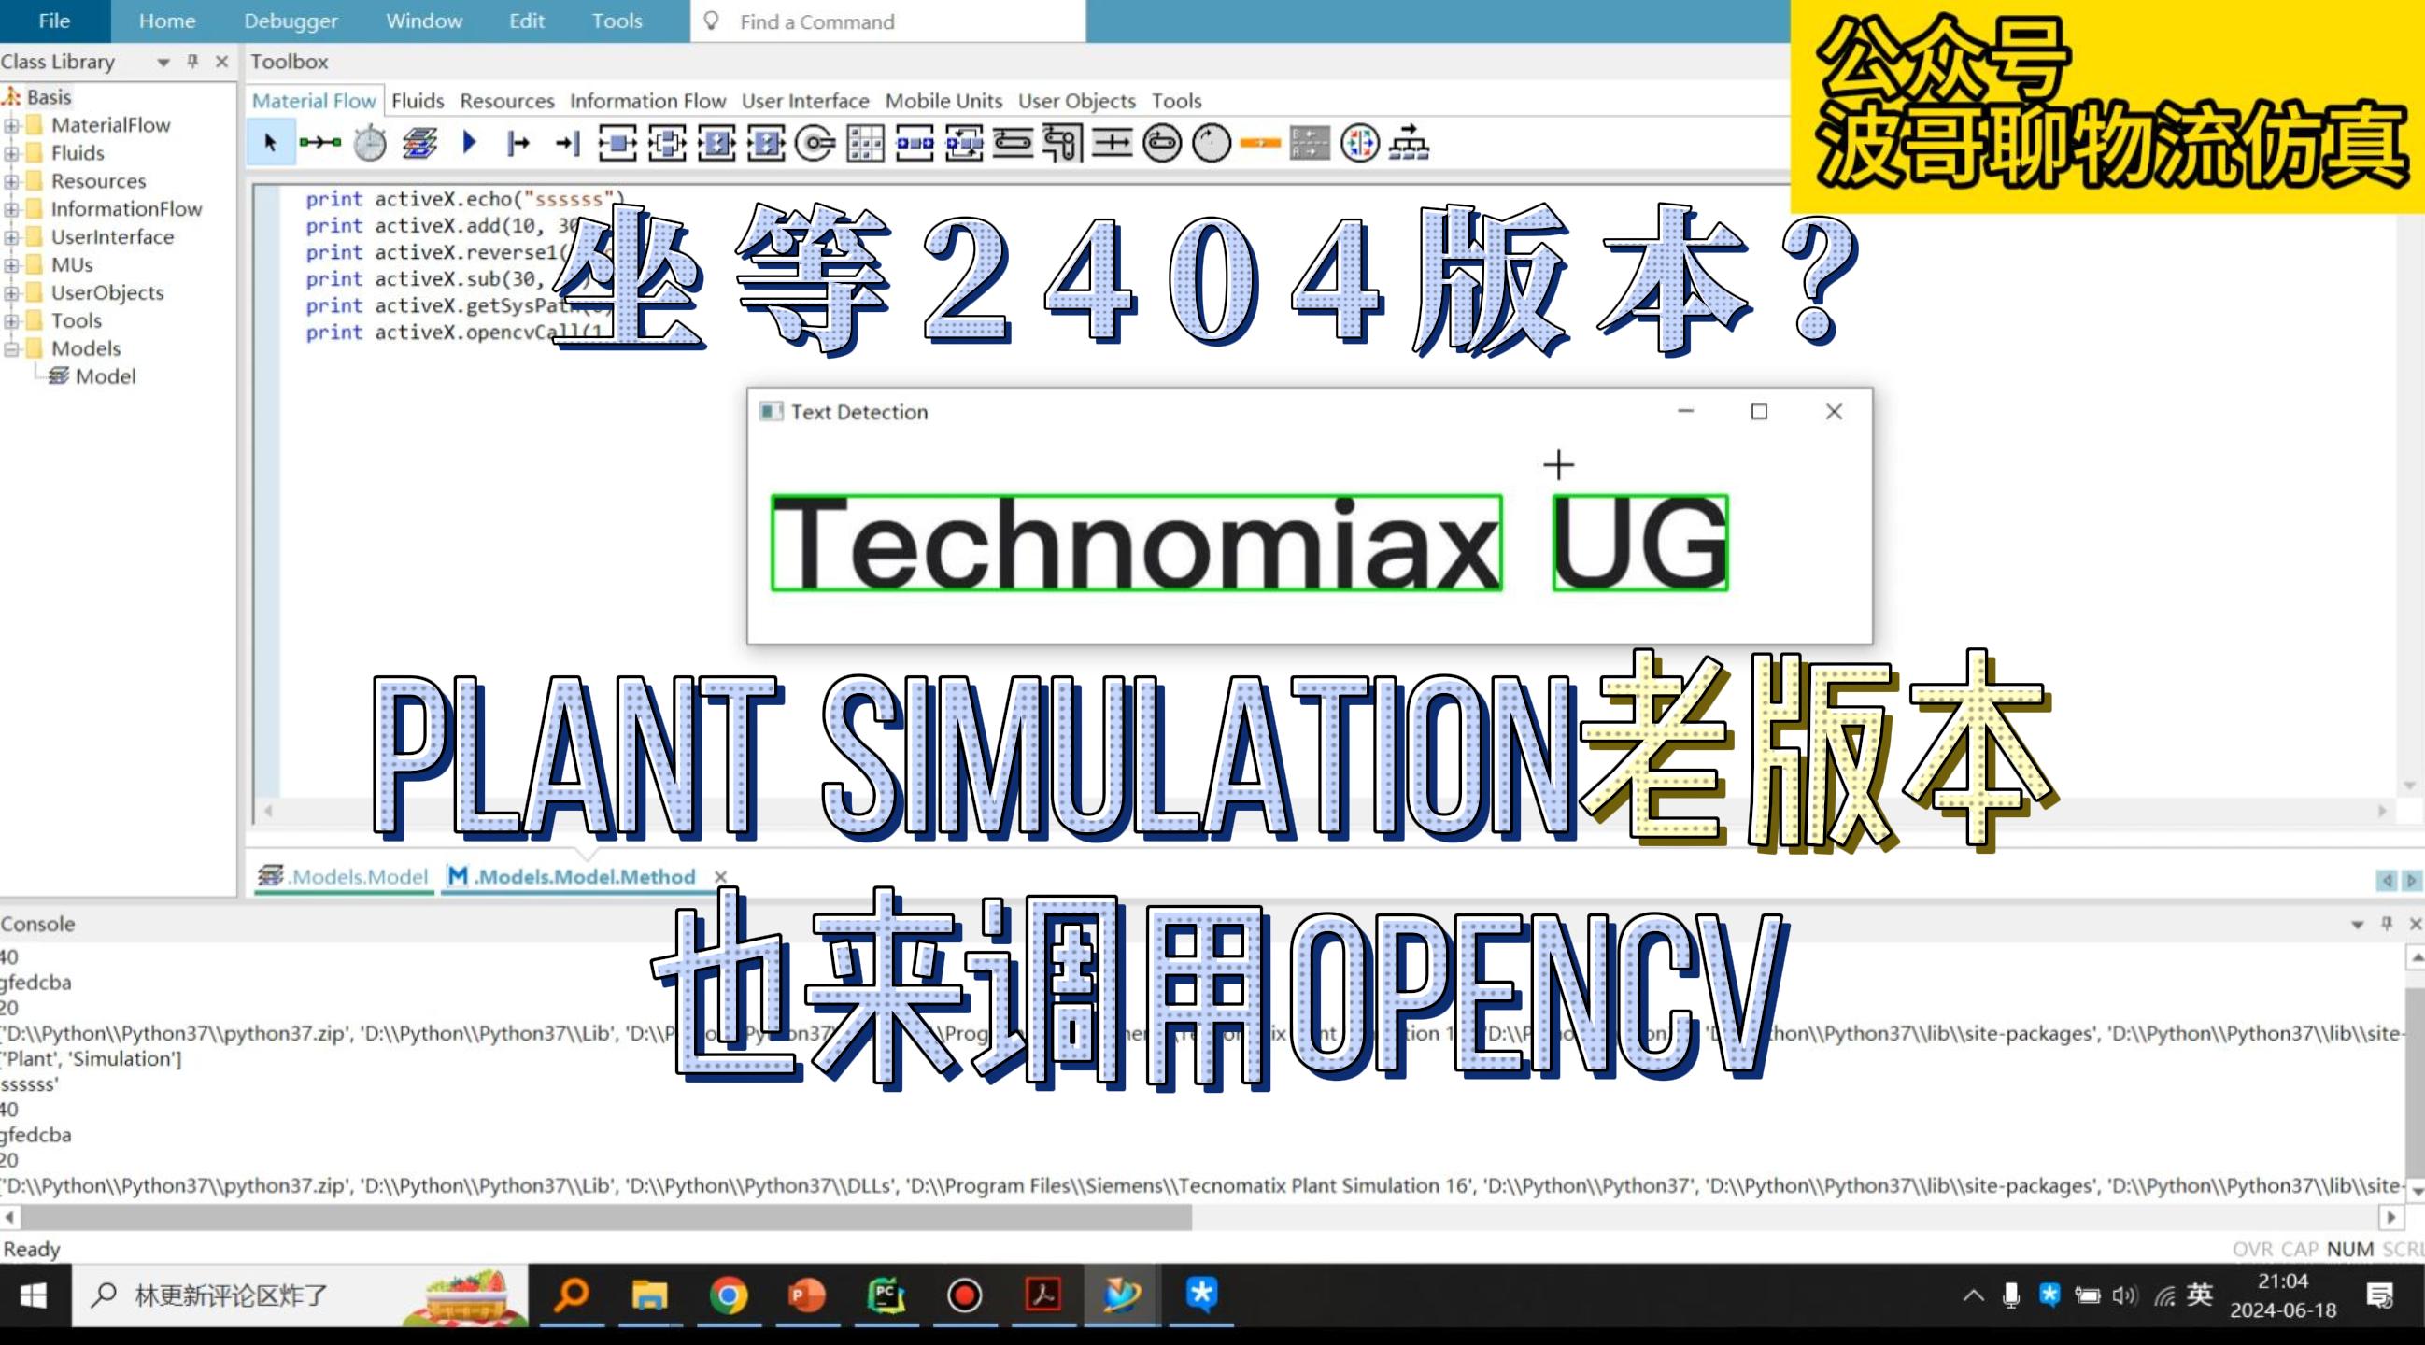Choose the FlowControl icon
The width and height of the screenshot is (2425, 1345).
[1360, 143]
